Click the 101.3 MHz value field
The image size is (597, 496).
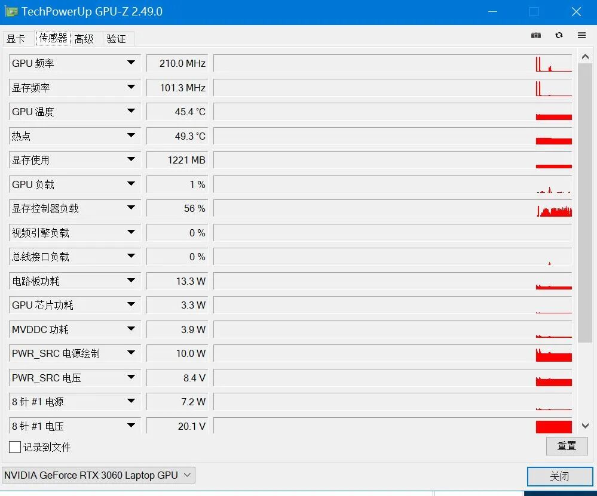[x=177, y=88]
